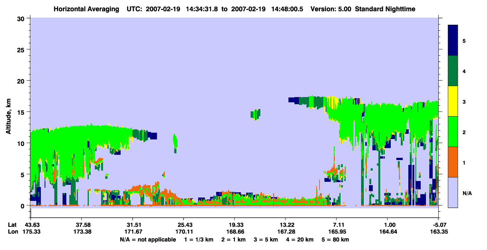Select the bright green color bar segment labeled 2

(x=453, y=132)
